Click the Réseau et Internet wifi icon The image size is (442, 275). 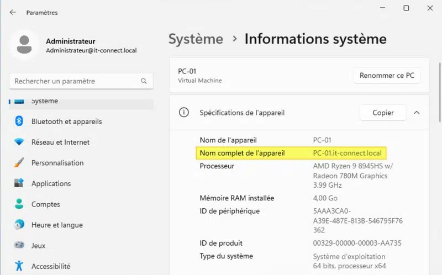coord(19,142)
